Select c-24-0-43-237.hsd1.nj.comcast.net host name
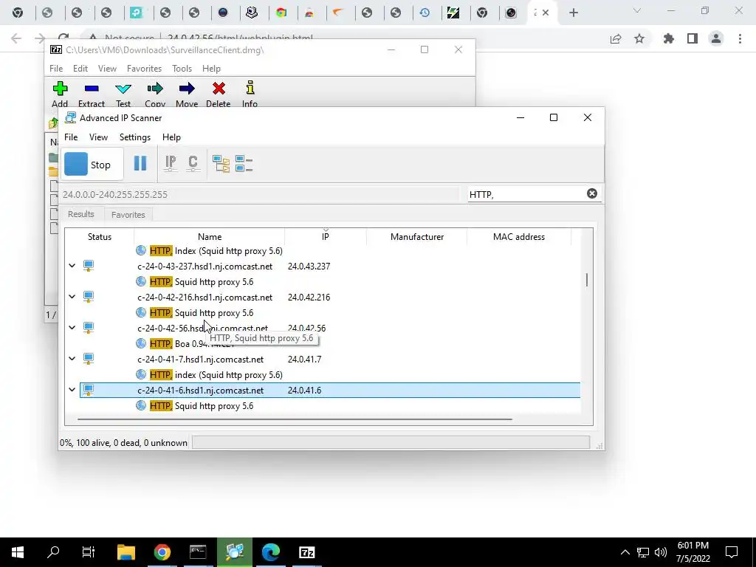This screenshot has height=567, width=756. click(x=205, y=266)
